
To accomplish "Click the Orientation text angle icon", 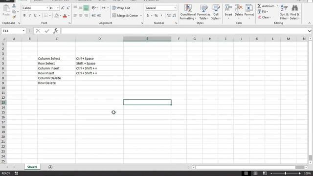I will [93, 8].
